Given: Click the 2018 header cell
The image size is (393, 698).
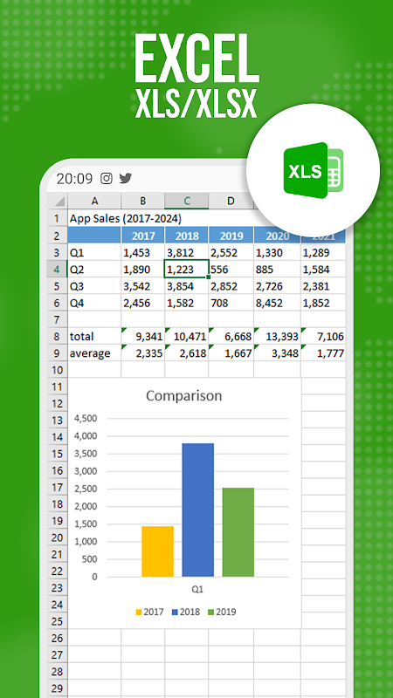Looking at the screenshot, I should (186, 236).
